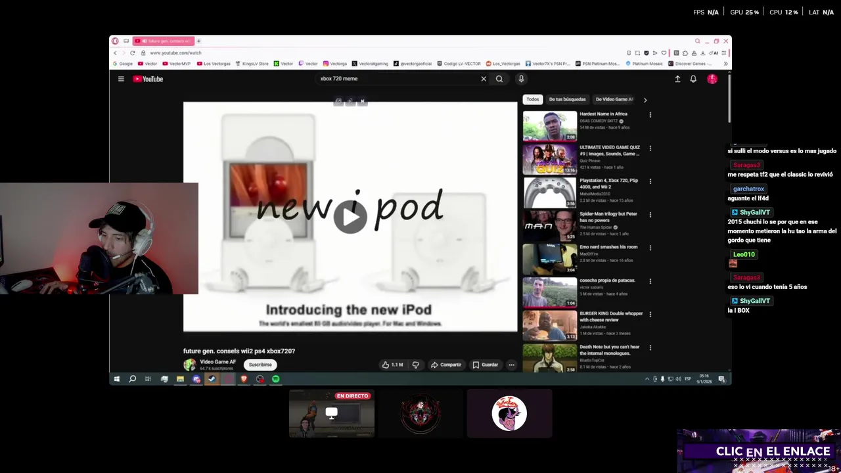Open Steam from the taskbar
Image resolution: width=841 pixels, height=473 pixels.
pos(212,379)
